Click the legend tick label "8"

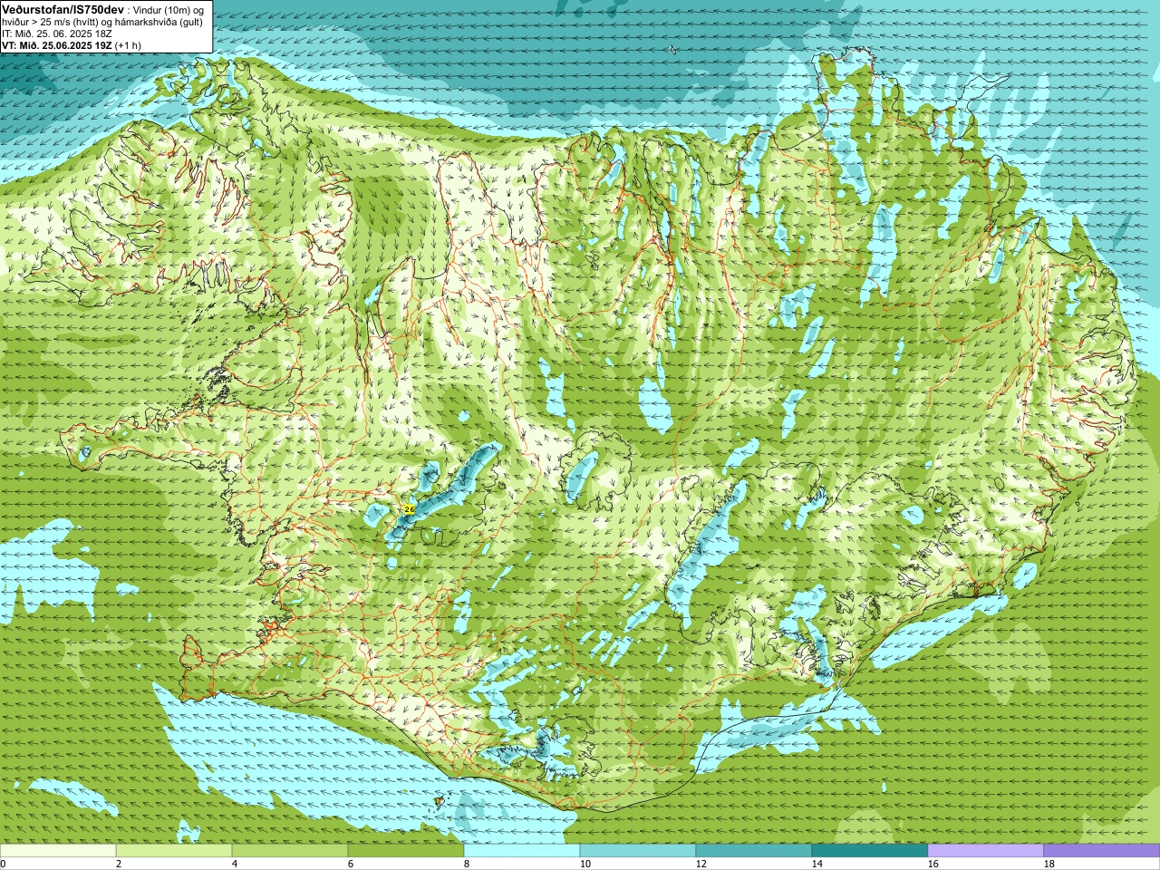coord(467,865)
